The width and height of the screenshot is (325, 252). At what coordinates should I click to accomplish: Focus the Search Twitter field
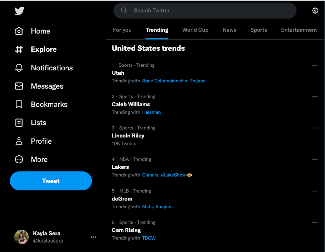click(205, 11)
